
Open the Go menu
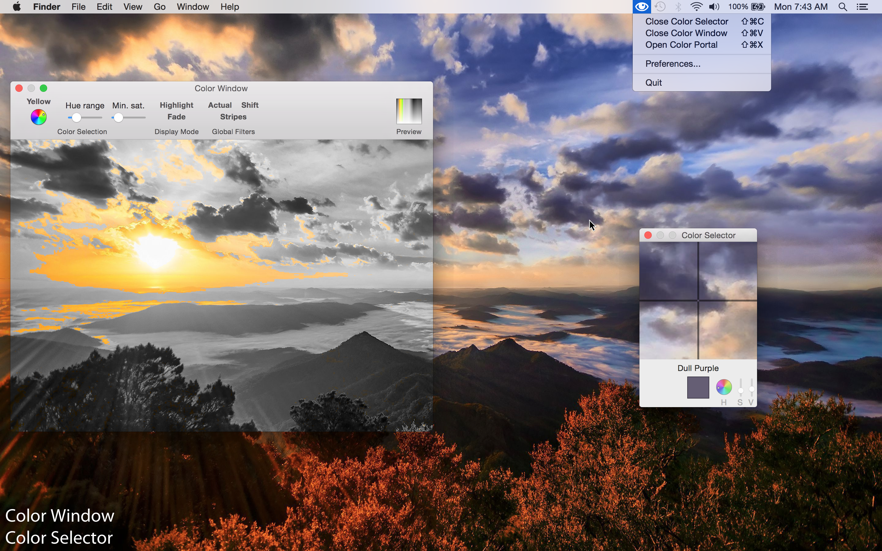pos(159,6)
